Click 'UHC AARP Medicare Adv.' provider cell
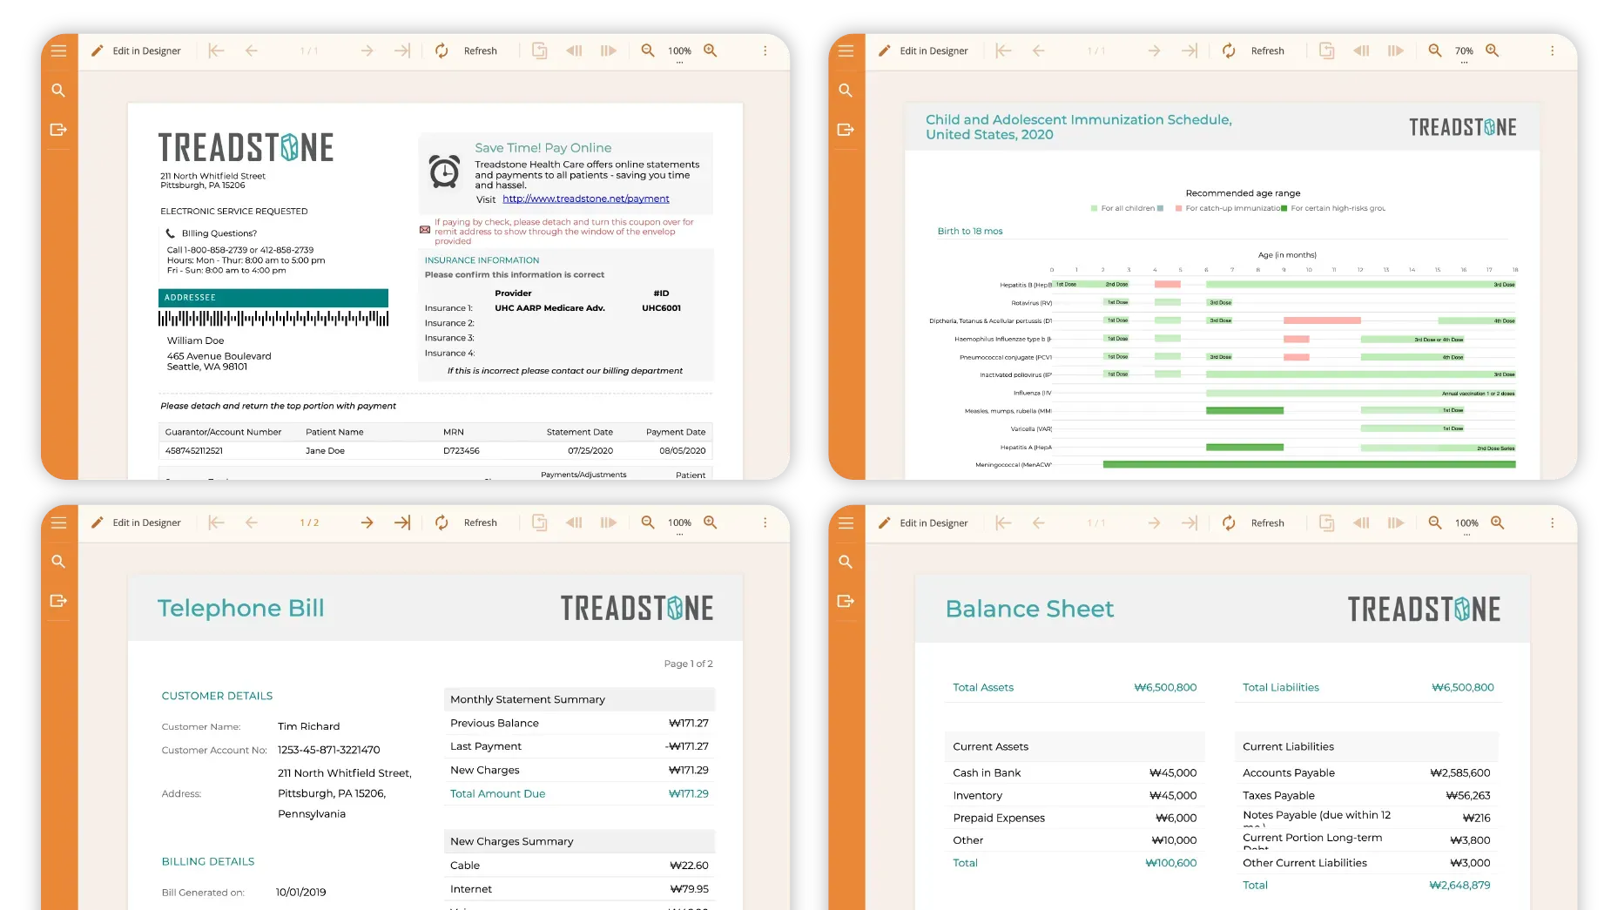The height and width of the screenshot is (910, 1611). (x=549, y=307)
